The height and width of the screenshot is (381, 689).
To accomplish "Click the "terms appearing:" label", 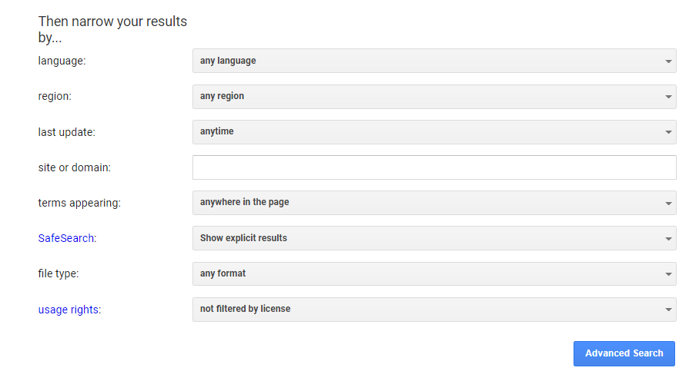I will (x=79, y=204).
